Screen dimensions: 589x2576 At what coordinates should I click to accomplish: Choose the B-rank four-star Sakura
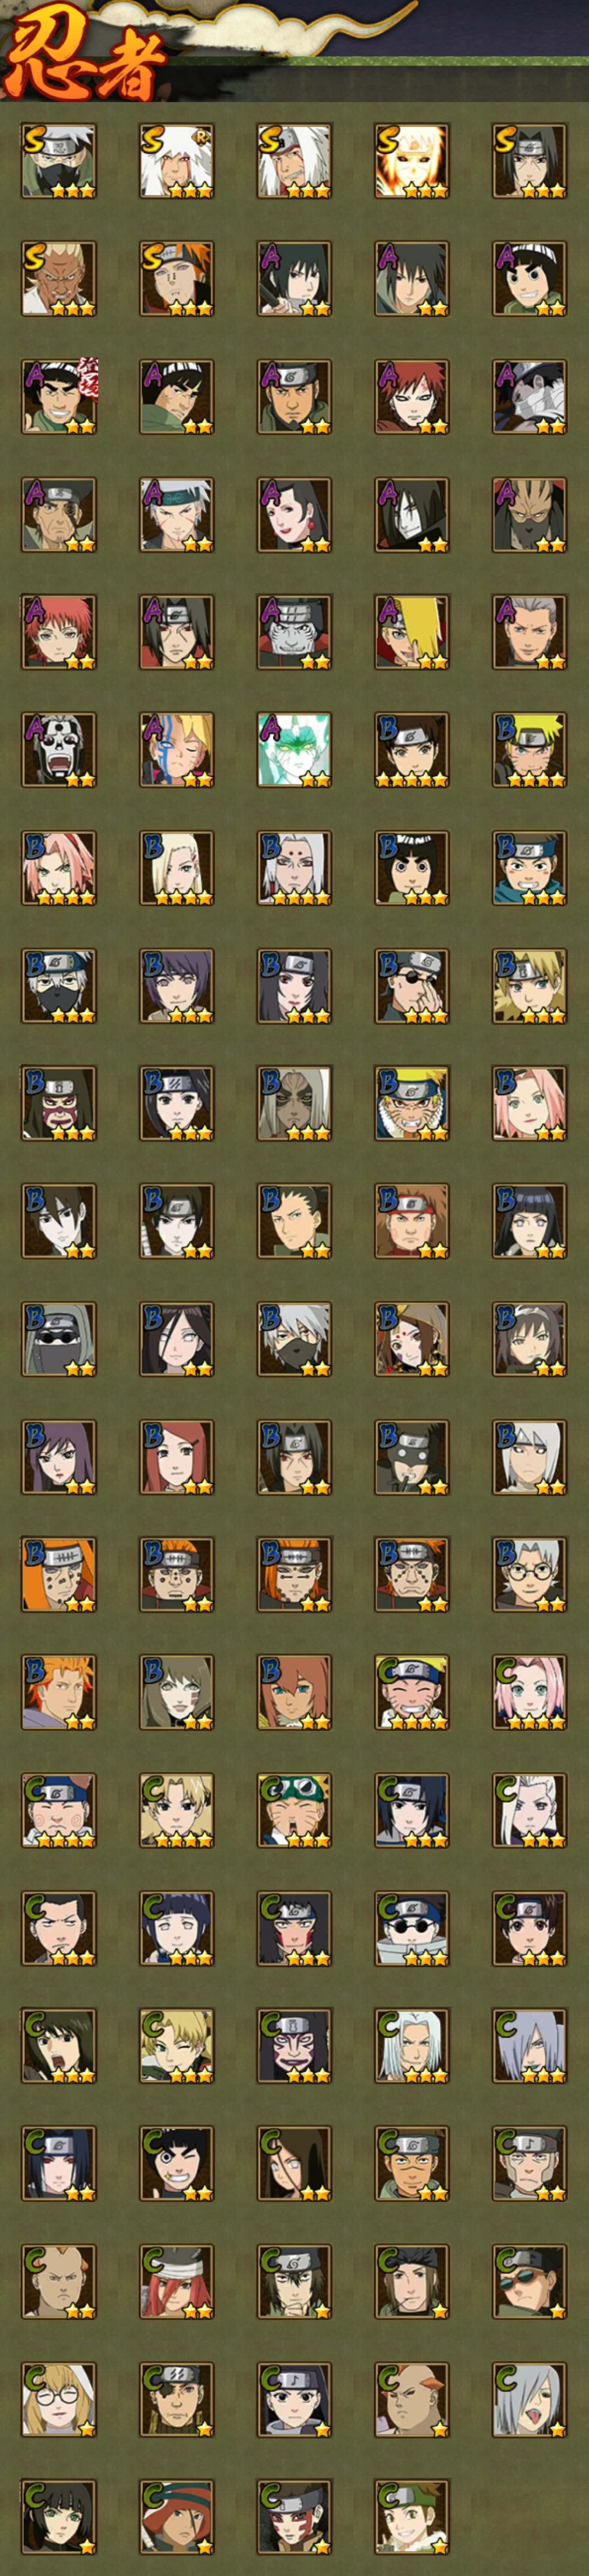(59, 868)
